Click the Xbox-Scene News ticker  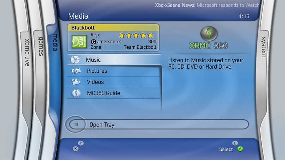[x=207, y=5]
